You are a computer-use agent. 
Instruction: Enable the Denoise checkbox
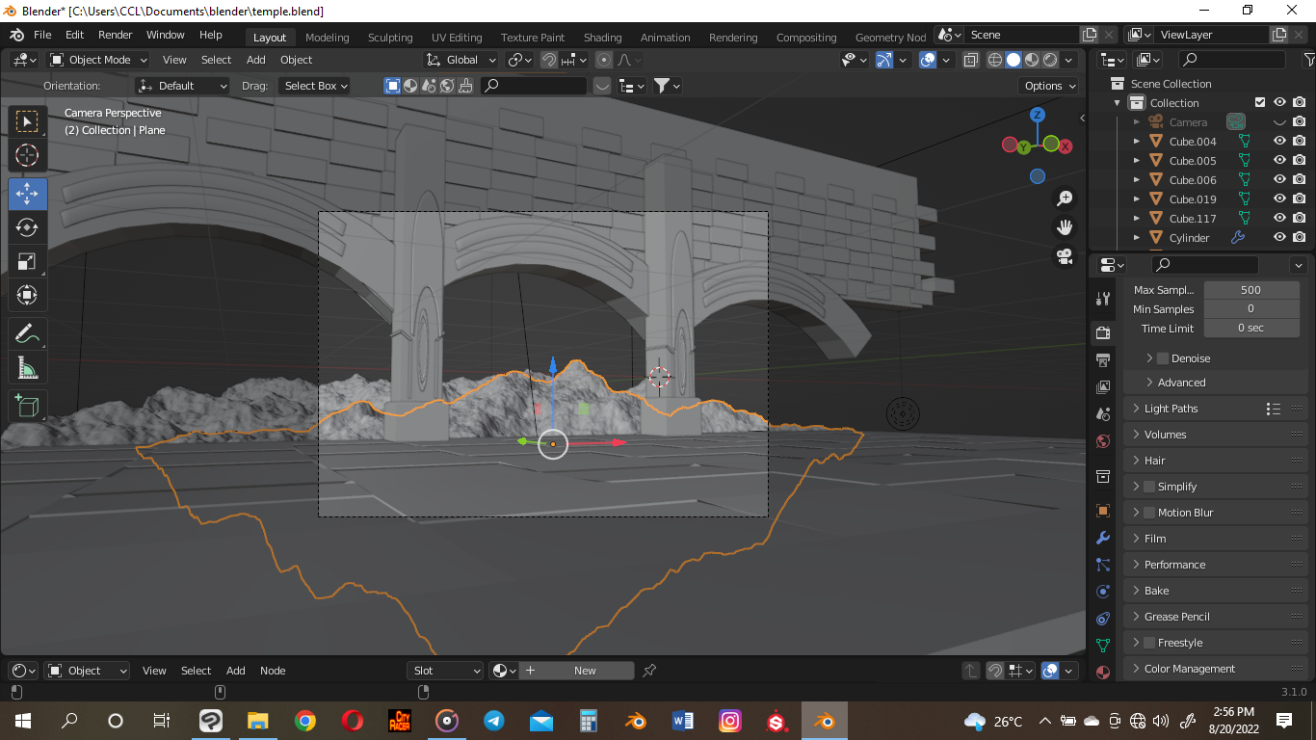1163,358
